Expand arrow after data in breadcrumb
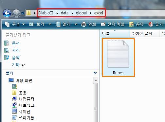 pos(72,13)
